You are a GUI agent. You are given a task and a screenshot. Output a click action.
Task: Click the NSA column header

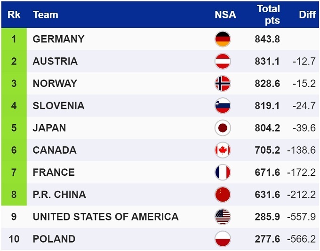tap(225, 15)
